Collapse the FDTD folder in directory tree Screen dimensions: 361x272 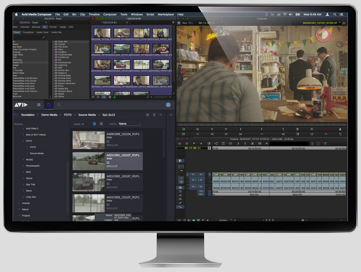pos(23,141)
